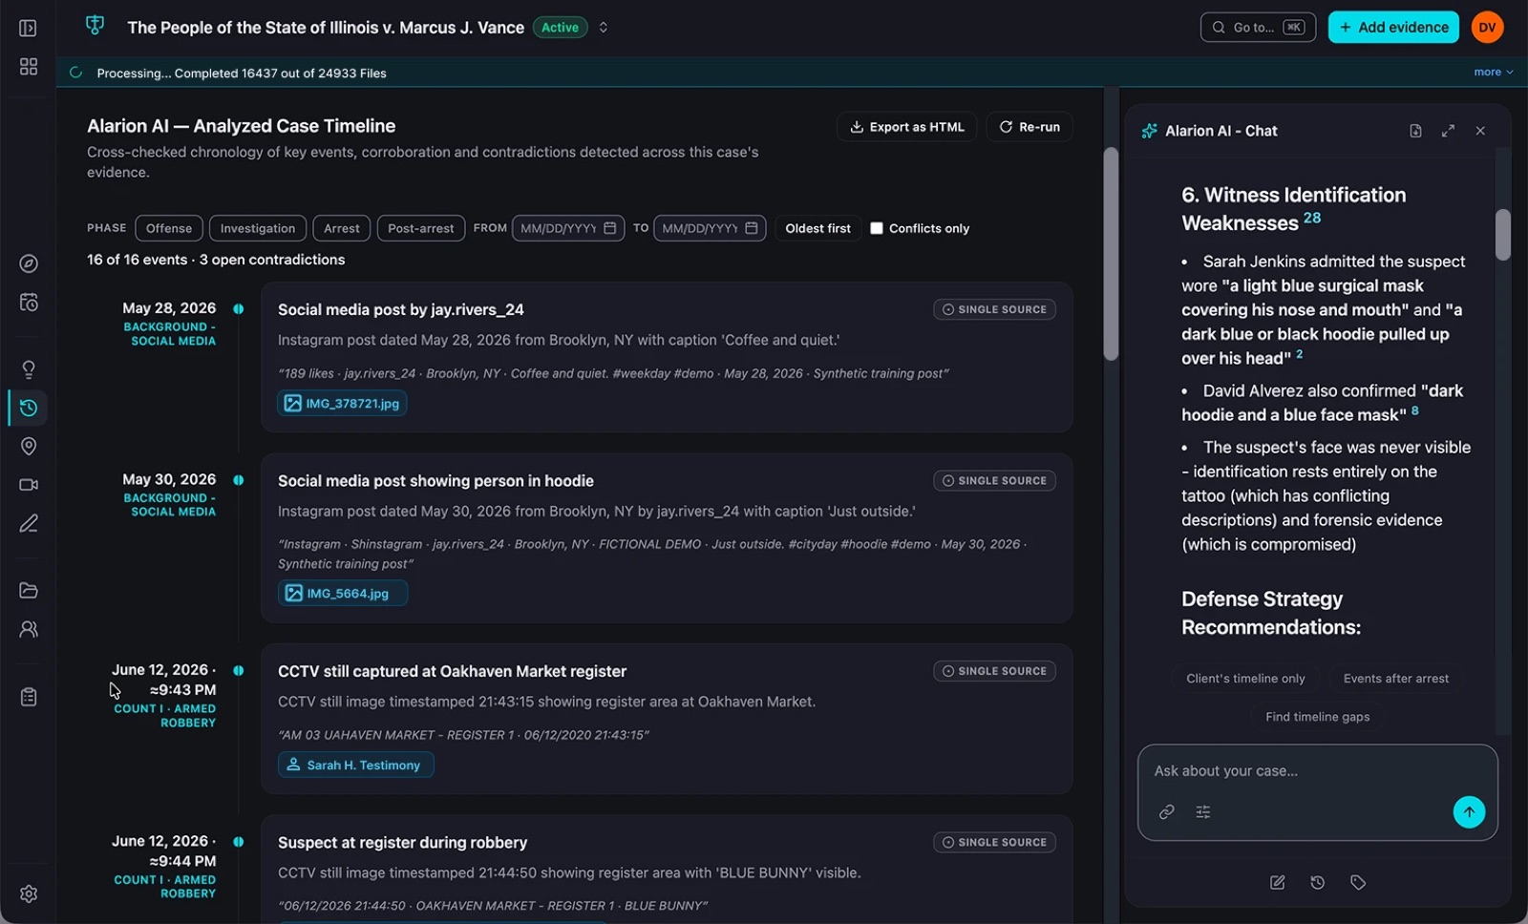Open chat history icon below chat input
Screen dimensions: 1528x924
[1317, 883]
